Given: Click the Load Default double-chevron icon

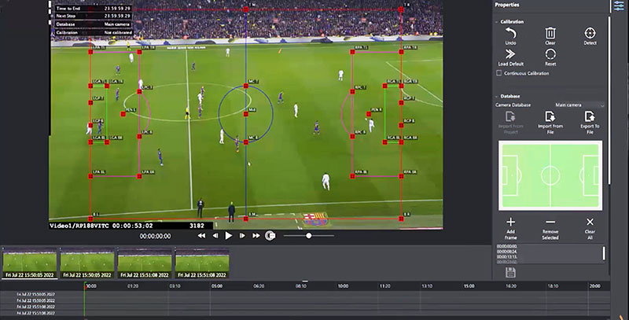Looking at the screenshot, I should (510, 54).
